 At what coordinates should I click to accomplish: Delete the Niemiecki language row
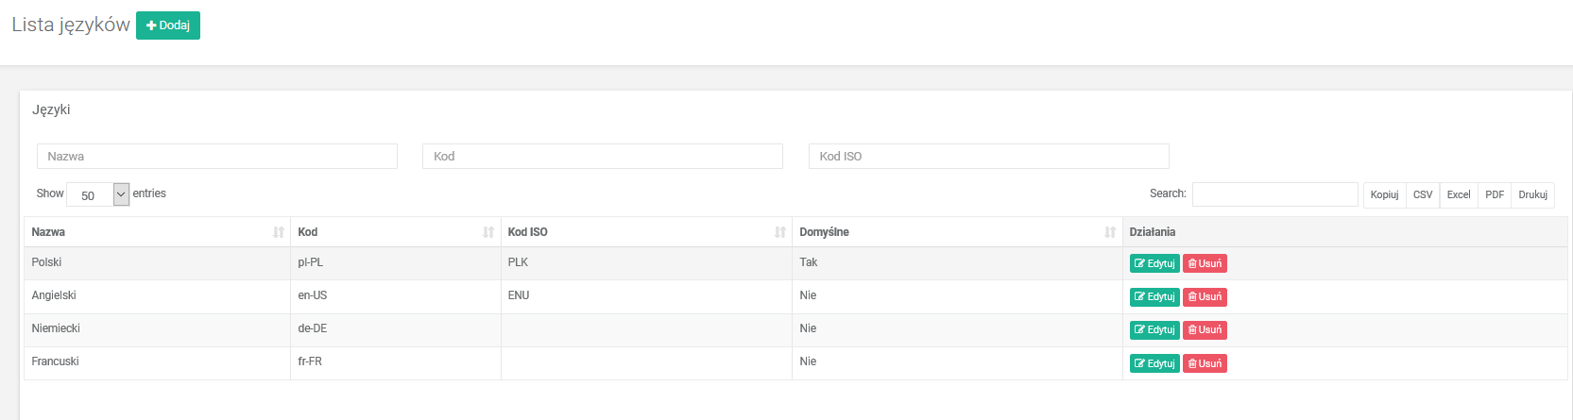point(1205,329)
